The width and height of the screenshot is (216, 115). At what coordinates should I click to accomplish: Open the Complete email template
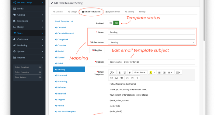61,45
